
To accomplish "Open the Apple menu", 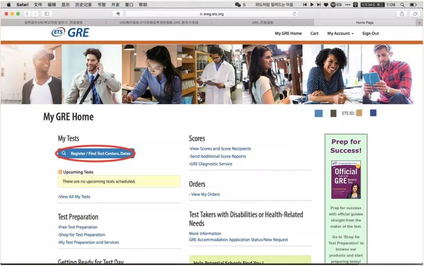I will coord(9,5).
